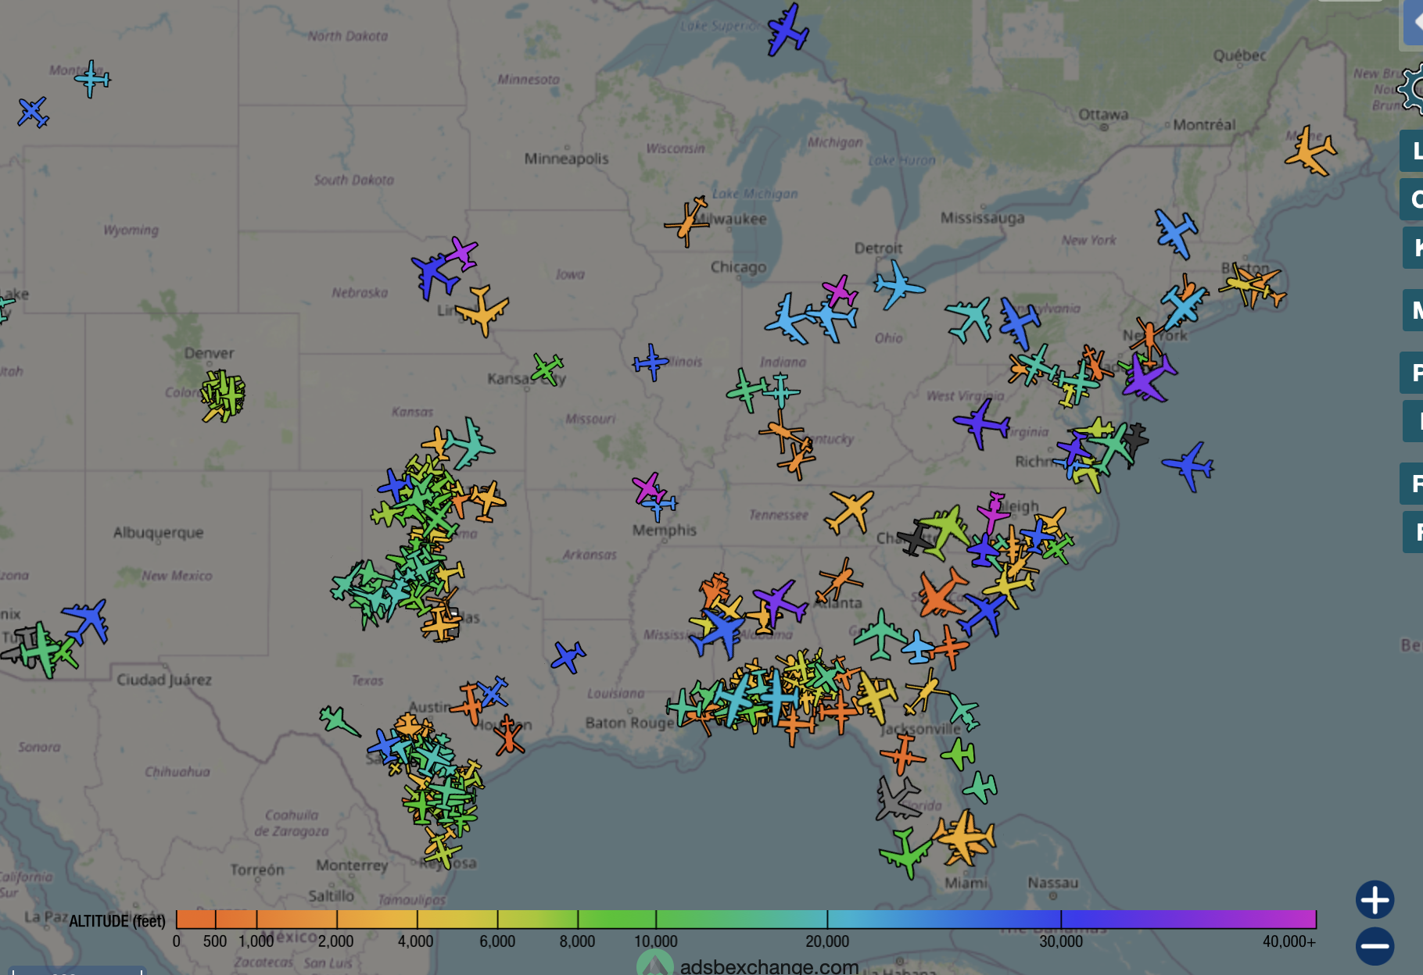The width and height of the screenshot is (1423, 975).
Task: Select the blue aircraft in northwest Louisiana
Action: pos(568,657)
